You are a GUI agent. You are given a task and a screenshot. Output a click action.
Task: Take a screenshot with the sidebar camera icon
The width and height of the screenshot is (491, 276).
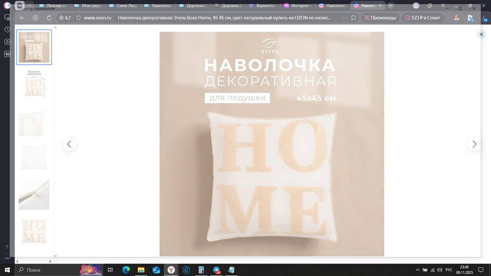click(7, 17)
